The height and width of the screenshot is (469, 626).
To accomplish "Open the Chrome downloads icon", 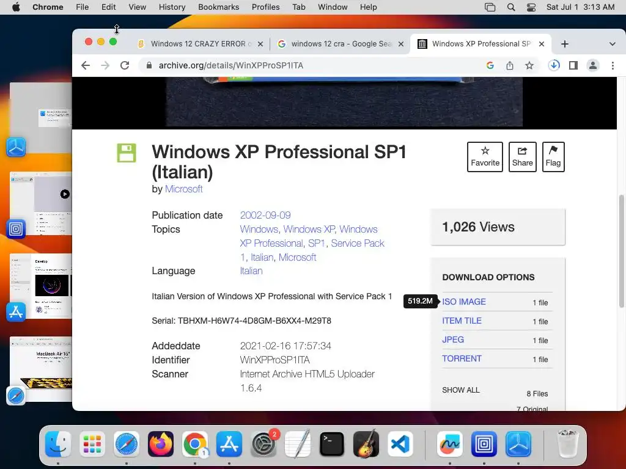I will tap(554, 65).
